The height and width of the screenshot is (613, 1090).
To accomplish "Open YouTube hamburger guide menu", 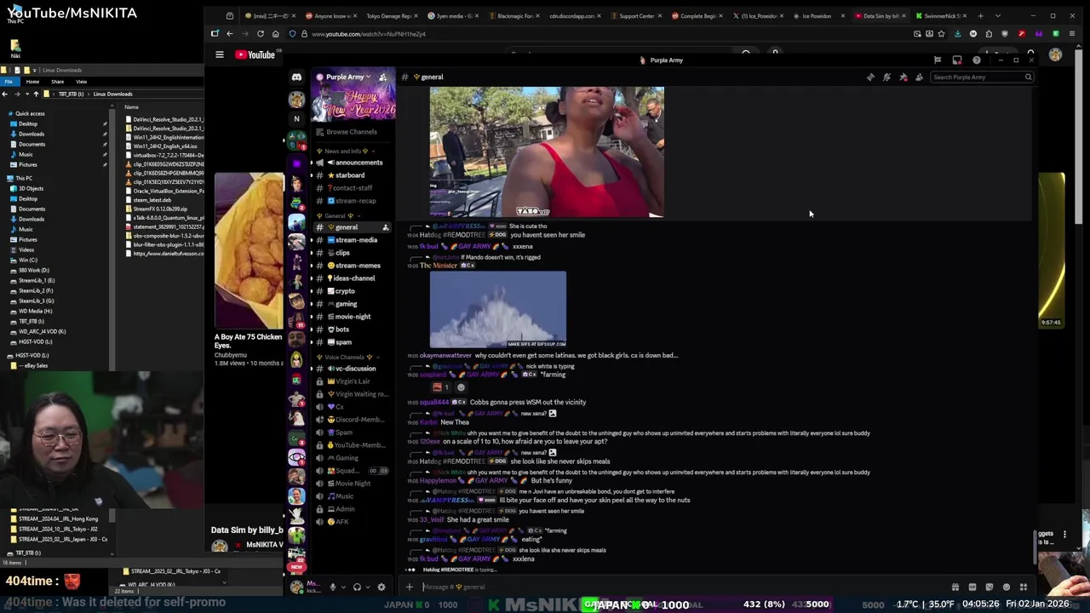I will click(220, 54).
